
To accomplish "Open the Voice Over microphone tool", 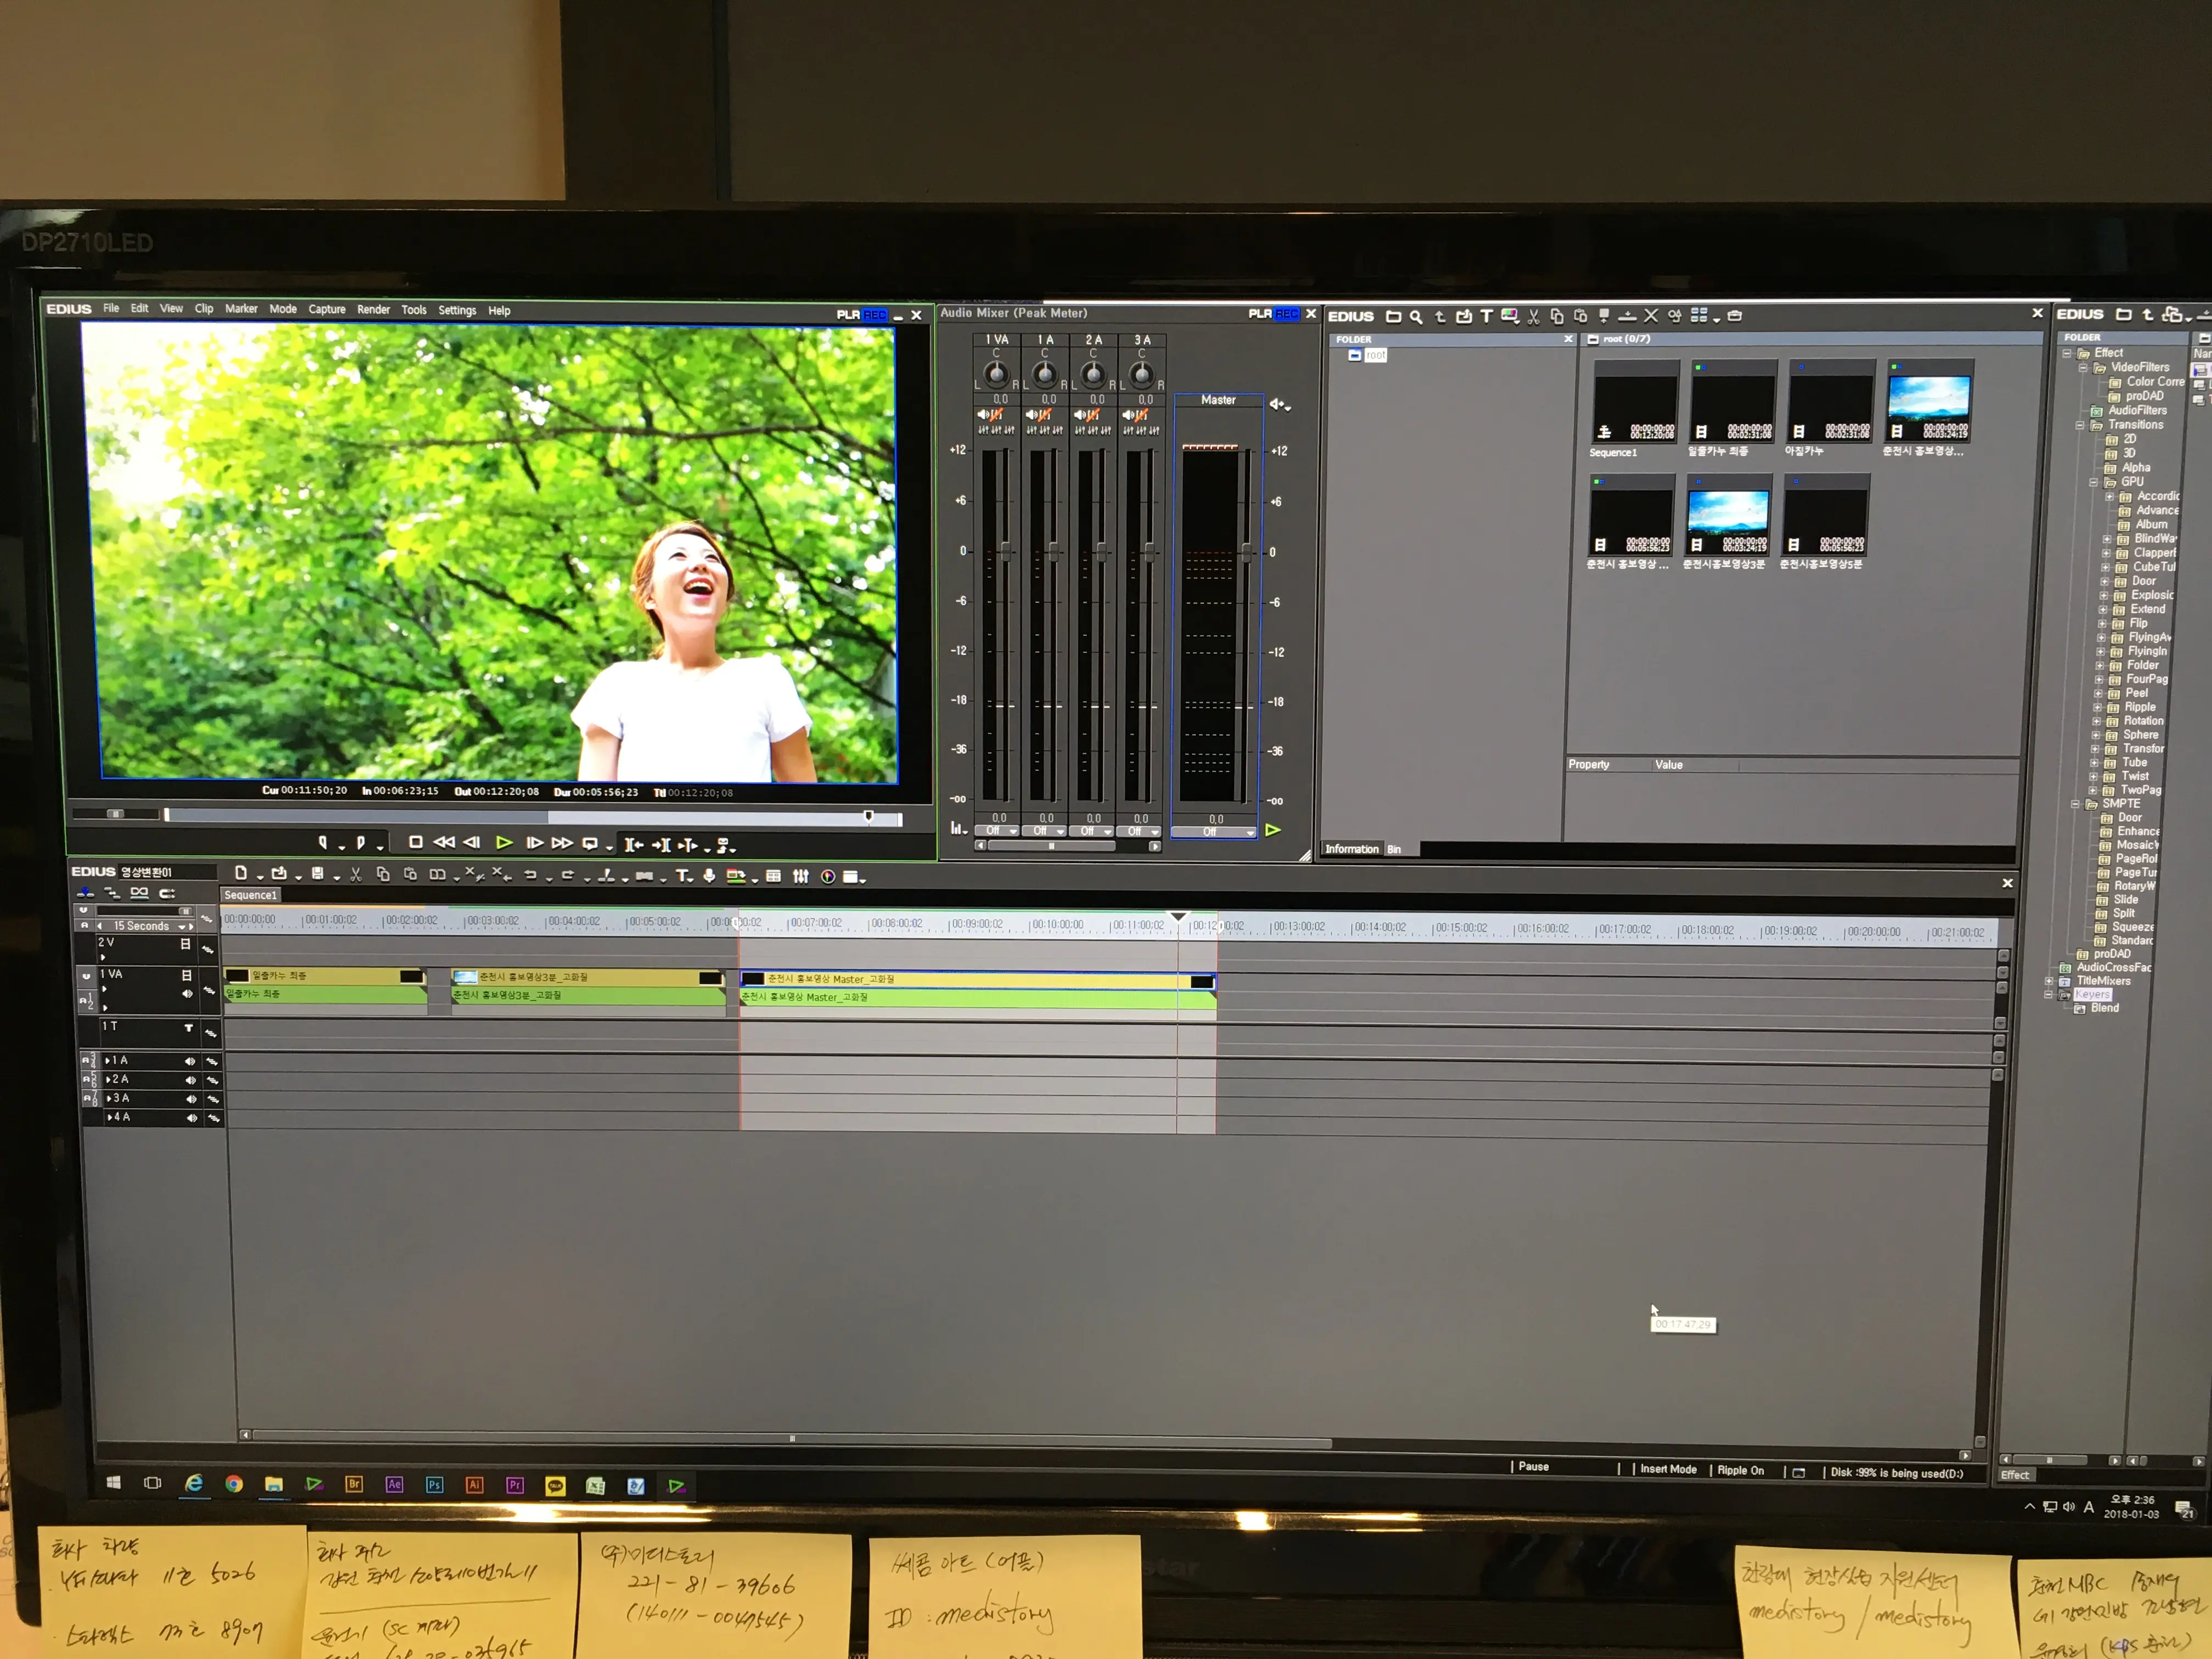I will coord(709,876).
